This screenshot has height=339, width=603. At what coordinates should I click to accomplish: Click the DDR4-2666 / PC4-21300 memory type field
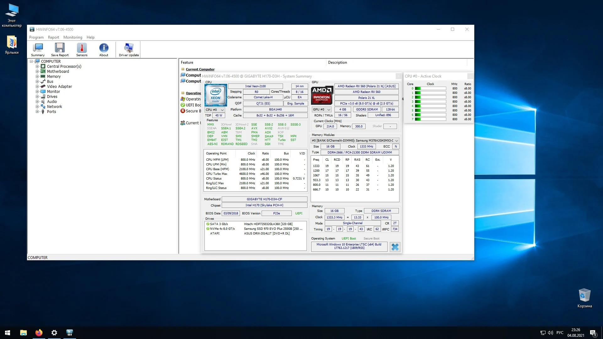(x=360, y=153)
